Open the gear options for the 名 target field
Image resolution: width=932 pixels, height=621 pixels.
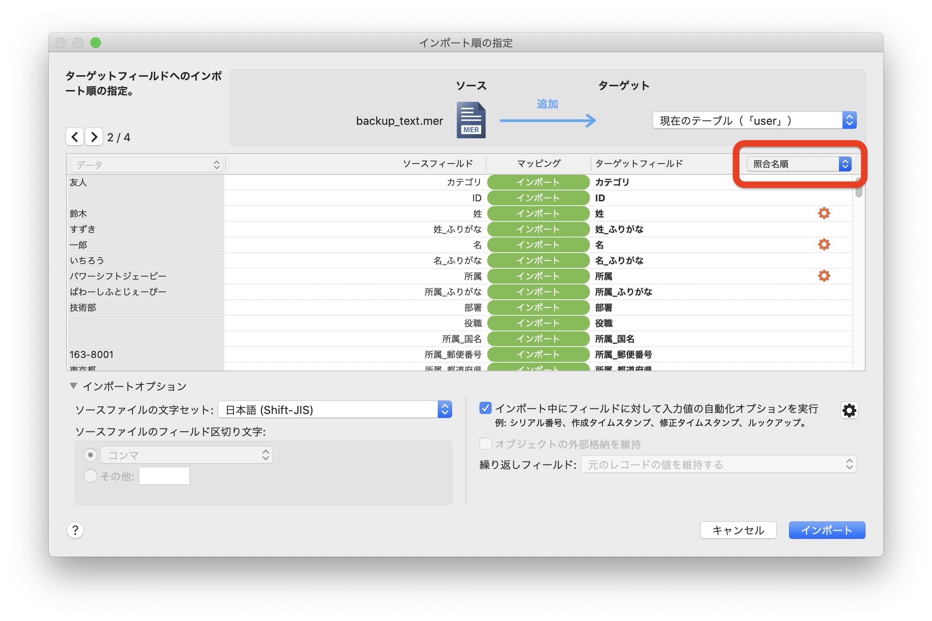tap(824, 244)
